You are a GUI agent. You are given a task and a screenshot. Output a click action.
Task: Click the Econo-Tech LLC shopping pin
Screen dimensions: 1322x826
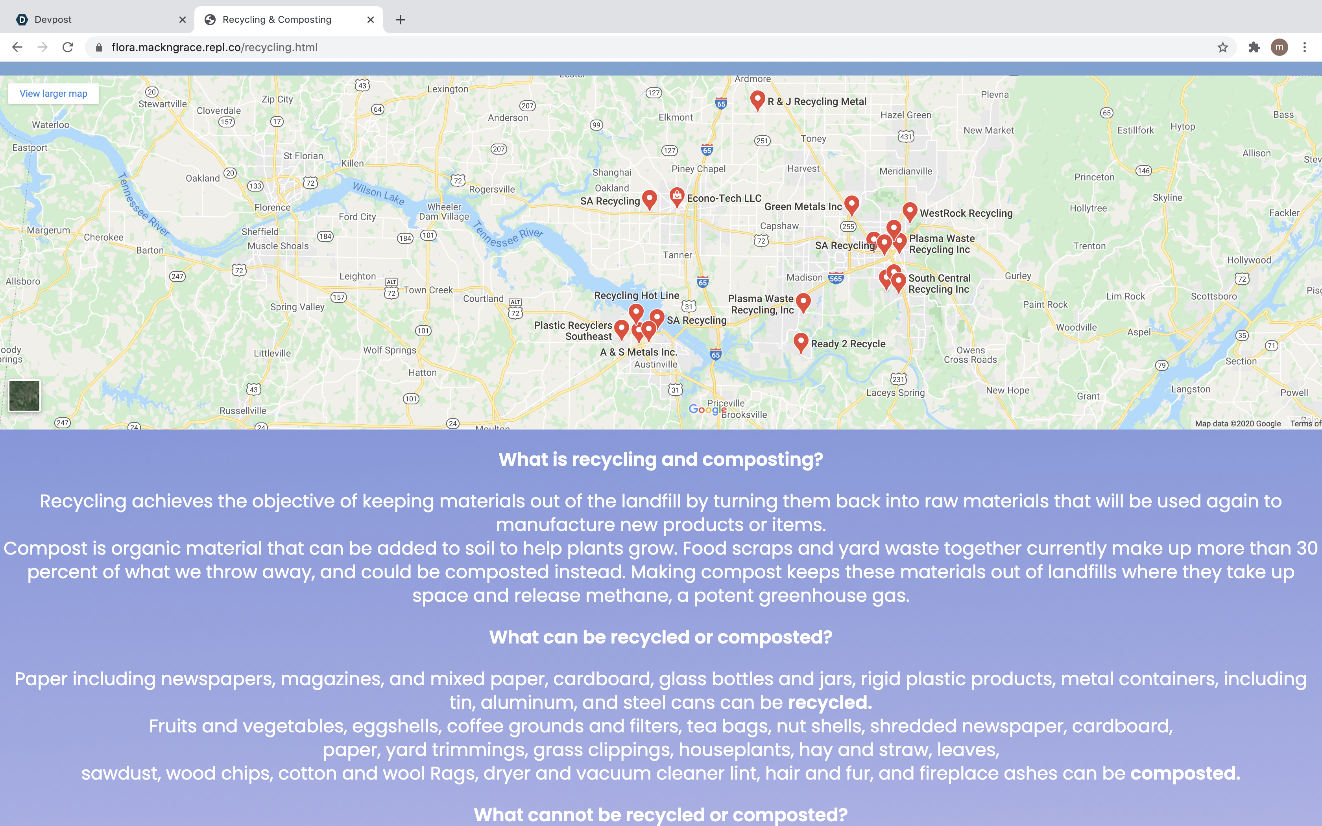pyautogui.click(x=677, y=195)
